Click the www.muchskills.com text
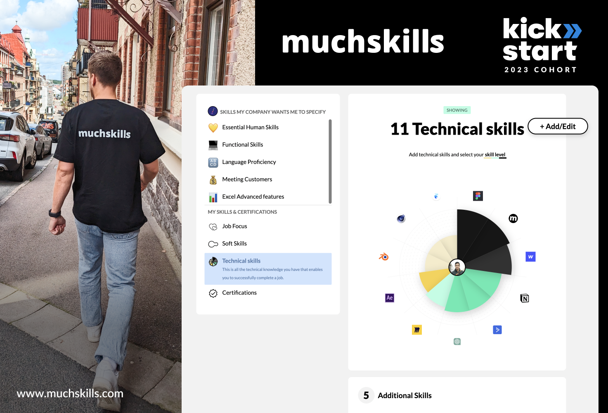 (70, 393)
